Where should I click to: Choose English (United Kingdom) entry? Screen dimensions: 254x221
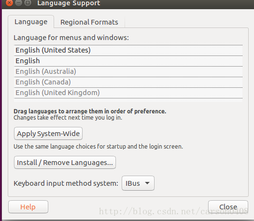[x=128, y=93]
